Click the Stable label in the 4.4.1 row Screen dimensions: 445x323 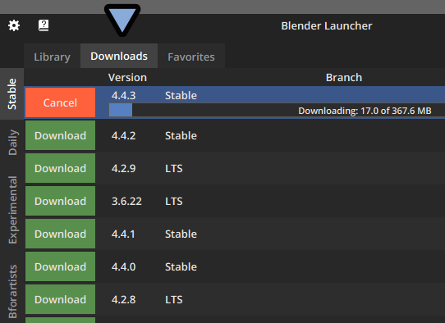[181, 234]
